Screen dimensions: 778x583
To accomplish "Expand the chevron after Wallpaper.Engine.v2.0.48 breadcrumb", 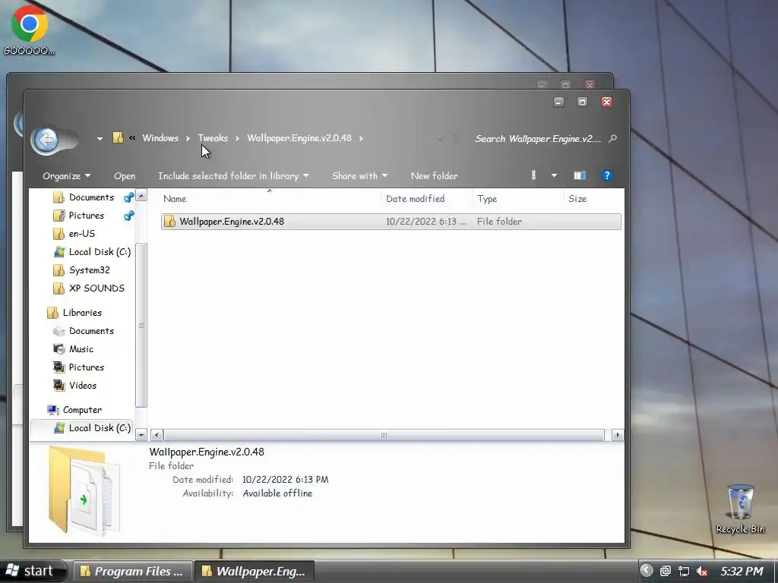I will pyautogui.click(x=361, y=138).
